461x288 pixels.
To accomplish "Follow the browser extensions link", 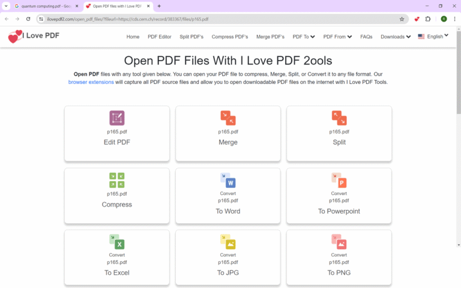I will (91, 82).
